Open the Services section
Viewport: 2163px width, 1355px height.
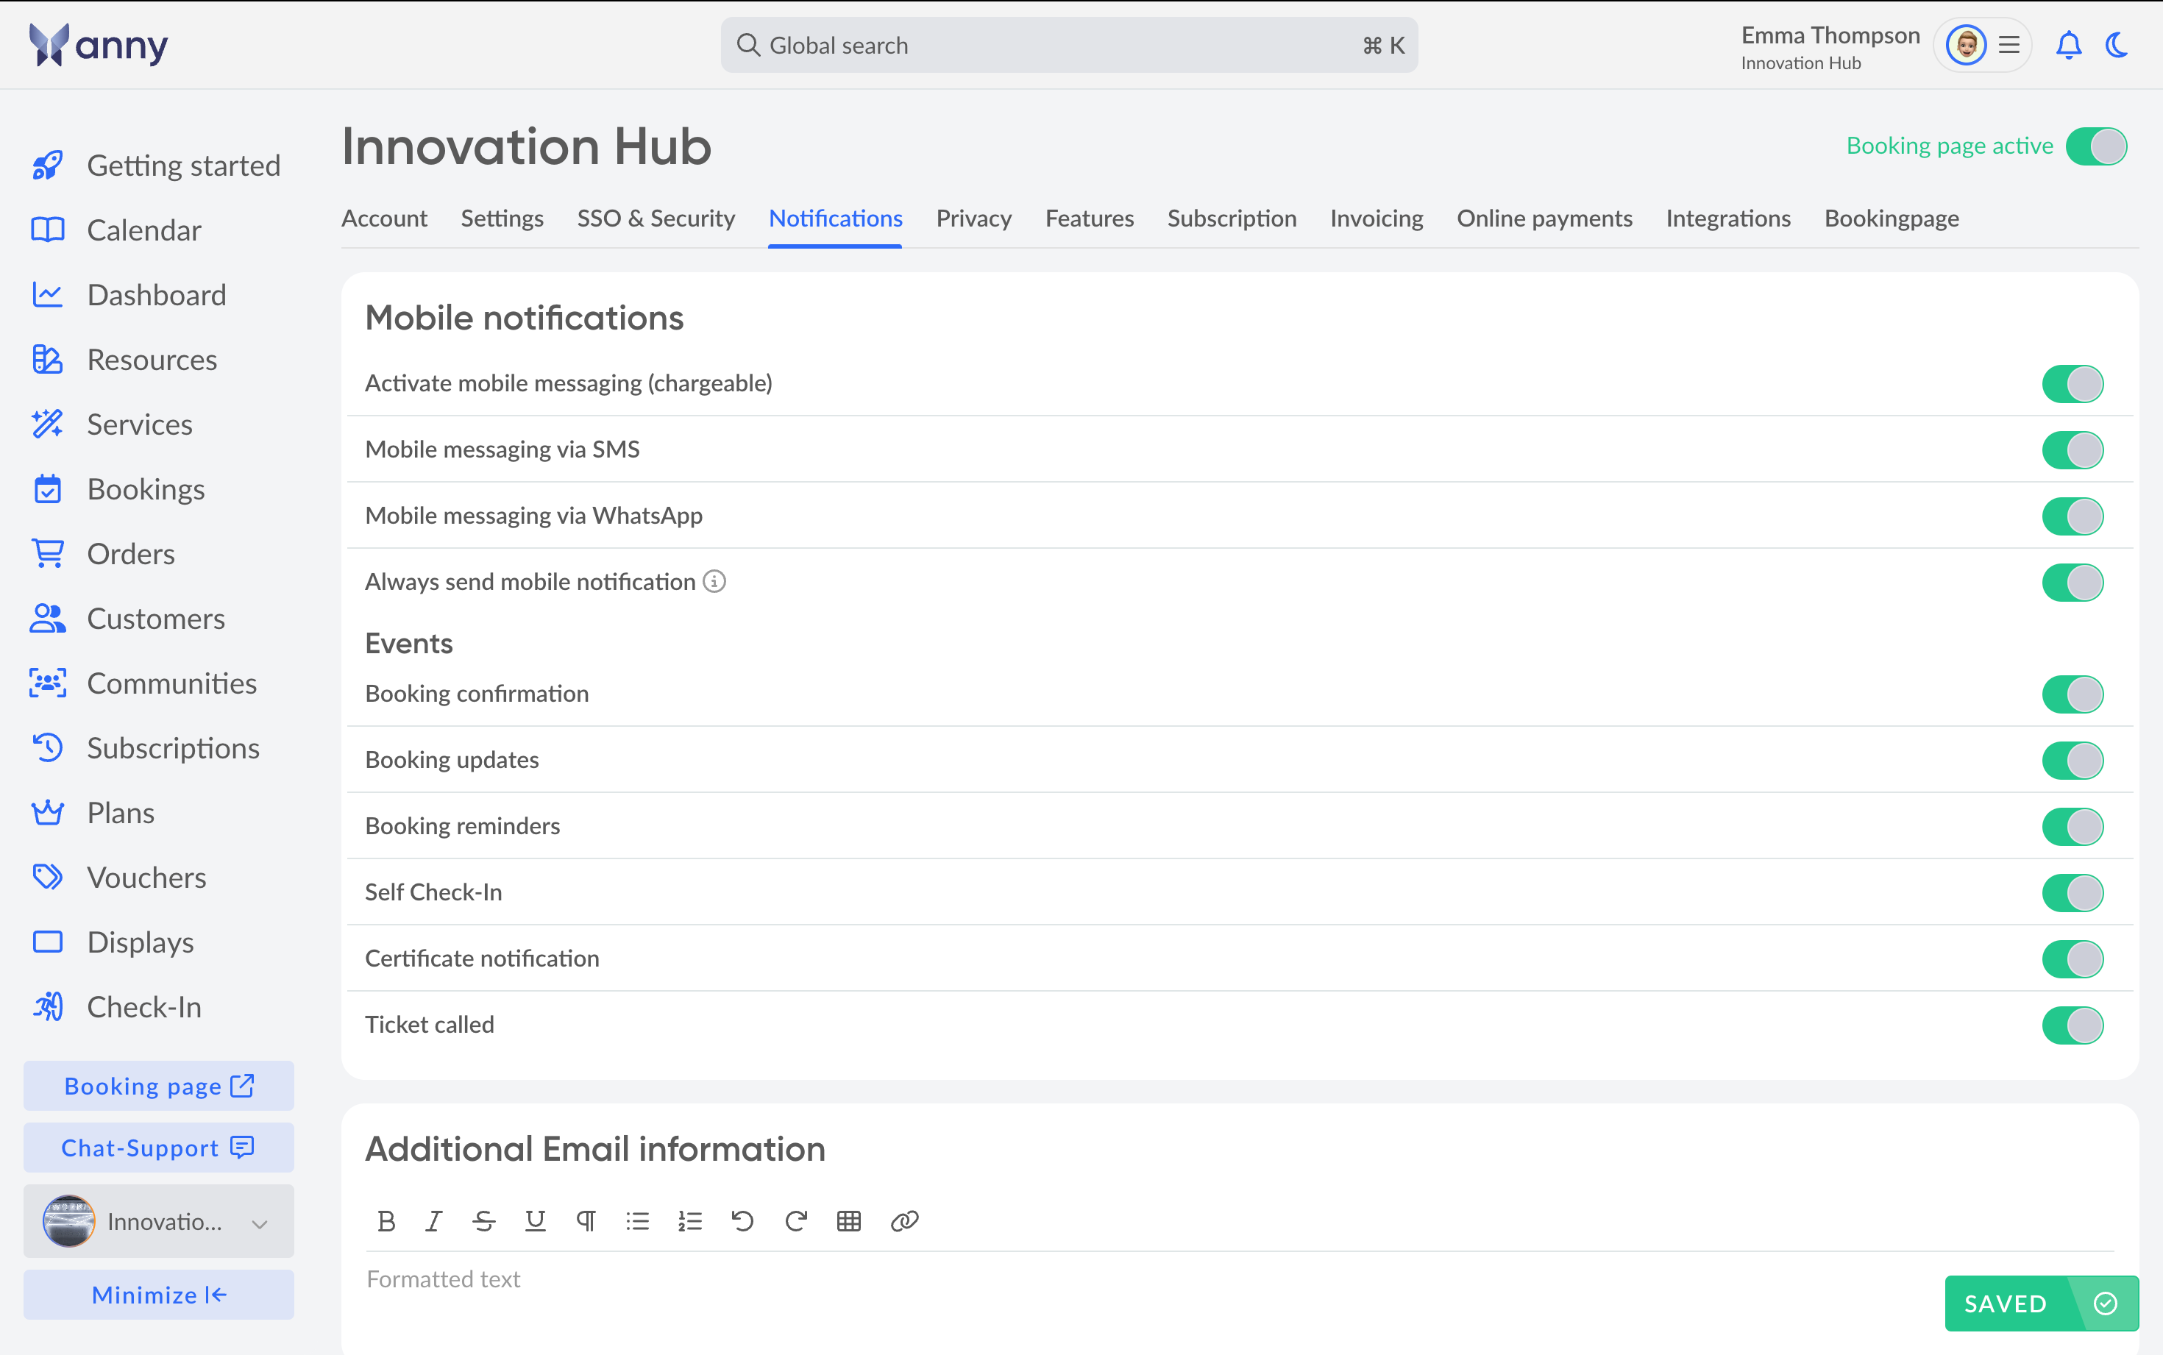[x=112, y=424]
